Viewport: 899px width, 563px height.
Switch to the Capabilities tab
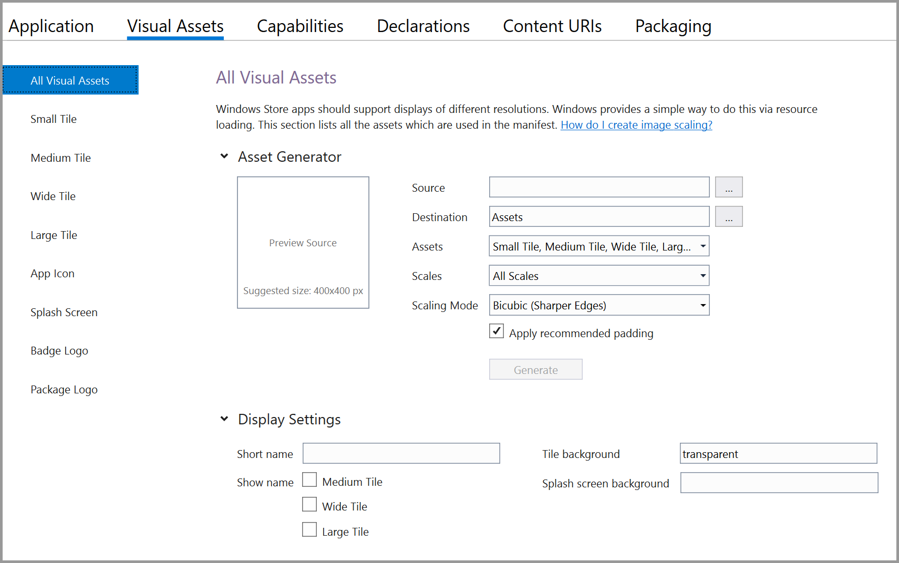point(300,26)
